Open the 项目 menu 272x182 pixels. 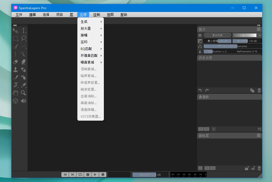[60, 15]
